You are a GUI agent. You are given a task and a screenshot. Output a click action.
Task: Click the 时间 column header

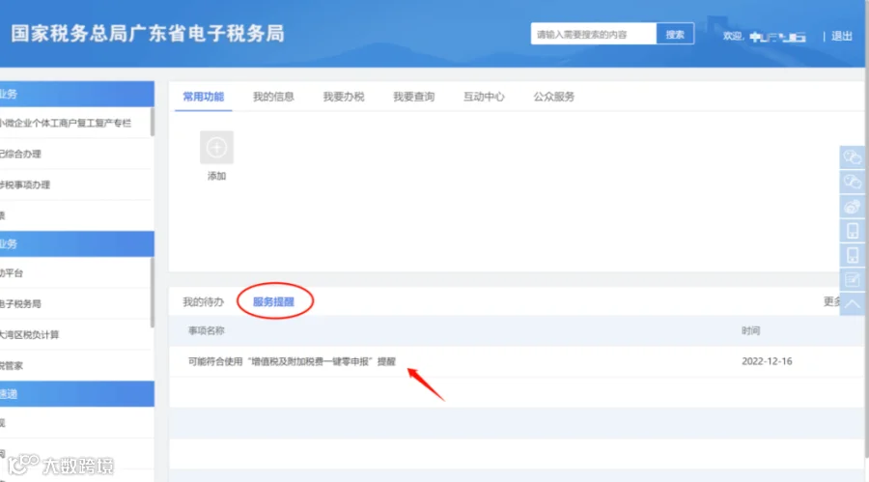751,330
